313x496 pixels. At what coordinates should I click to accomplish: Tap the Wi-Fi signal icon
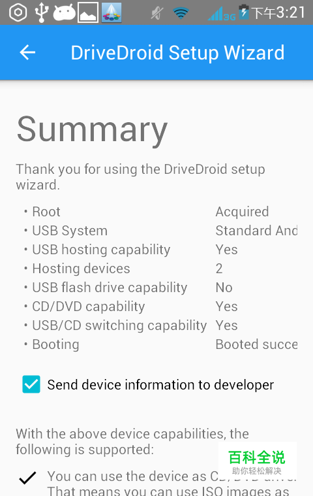coord(181,13)
